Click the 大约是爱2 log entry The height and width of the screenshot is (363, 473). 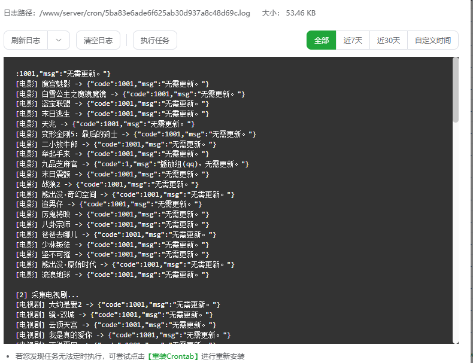(x=117, y=305)
